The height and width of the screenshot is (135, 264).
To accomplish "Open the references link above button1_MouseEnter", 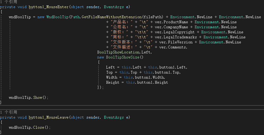I will [x=9, y=2].
